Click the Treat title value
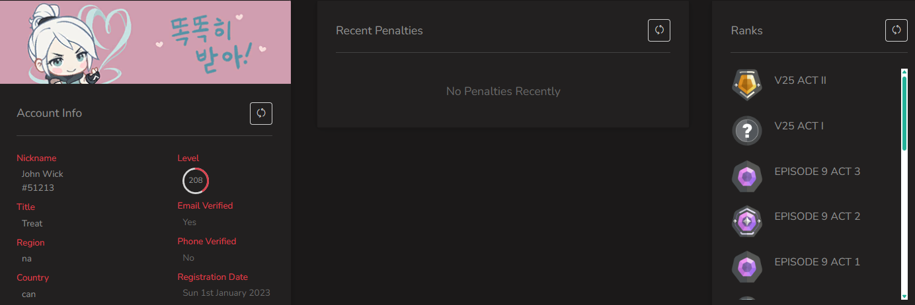915x305 pixels. (32, 223)
